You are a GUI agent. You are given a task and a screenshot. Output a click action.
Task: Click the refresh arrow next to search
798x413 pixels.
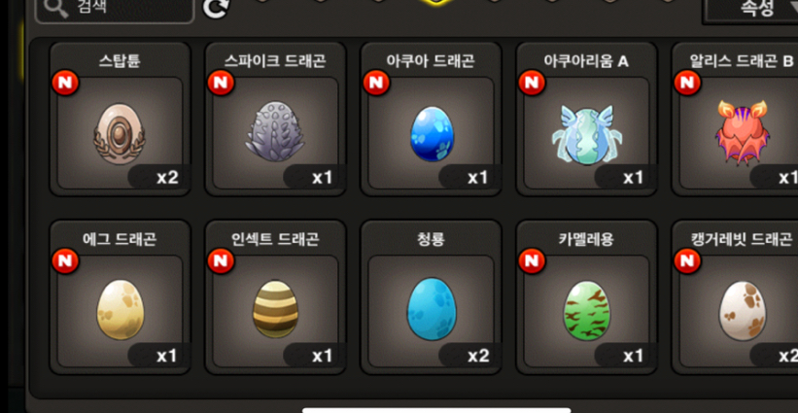click(217, 9)
